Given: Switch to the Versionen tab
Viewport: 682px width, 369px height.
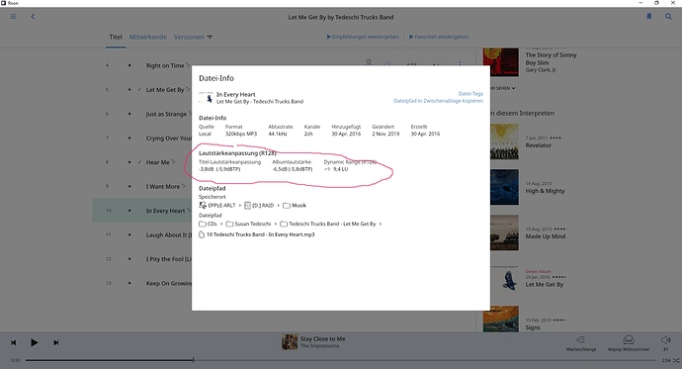Looking at the screenshot, I should (189, 37).
